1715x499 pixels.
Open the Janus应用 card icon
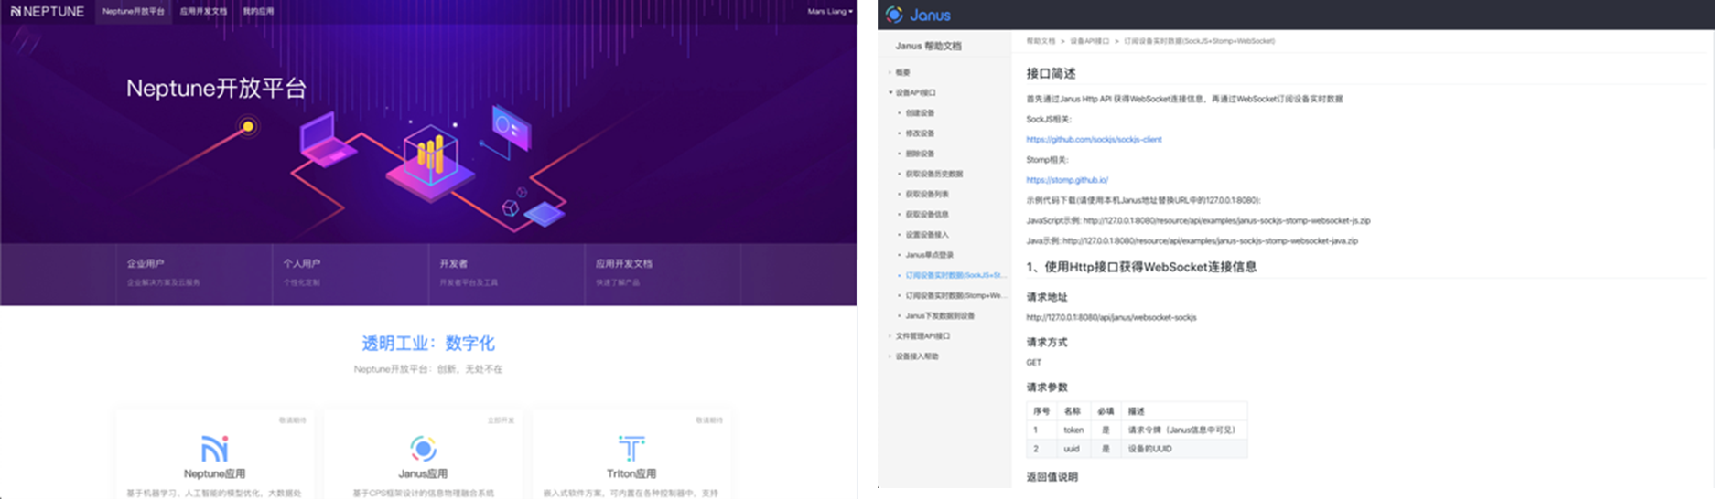coord(423,449)
